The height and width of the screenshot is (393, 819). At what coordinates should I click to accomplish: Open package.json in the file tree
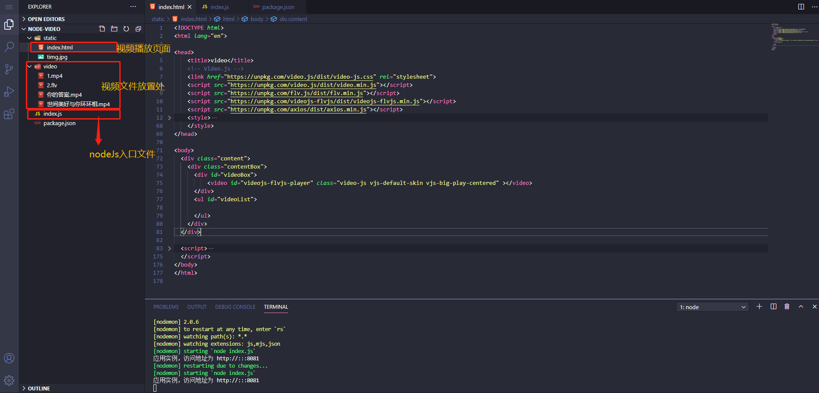click(x=59, y=123)
